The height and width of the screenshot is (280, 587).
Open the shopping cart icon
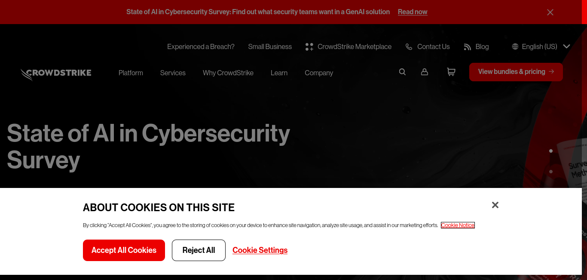pyautogui.click(x=451, y=72)
